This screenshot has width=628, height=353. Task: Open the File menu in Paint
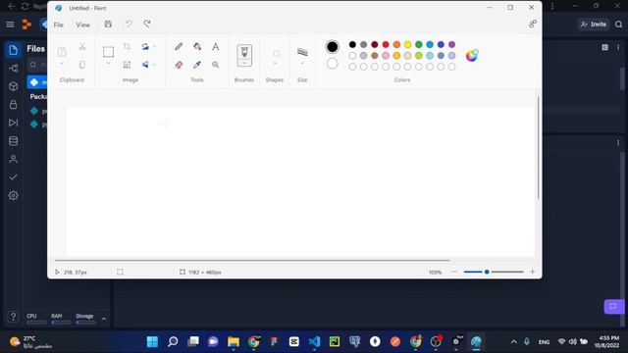59,25
